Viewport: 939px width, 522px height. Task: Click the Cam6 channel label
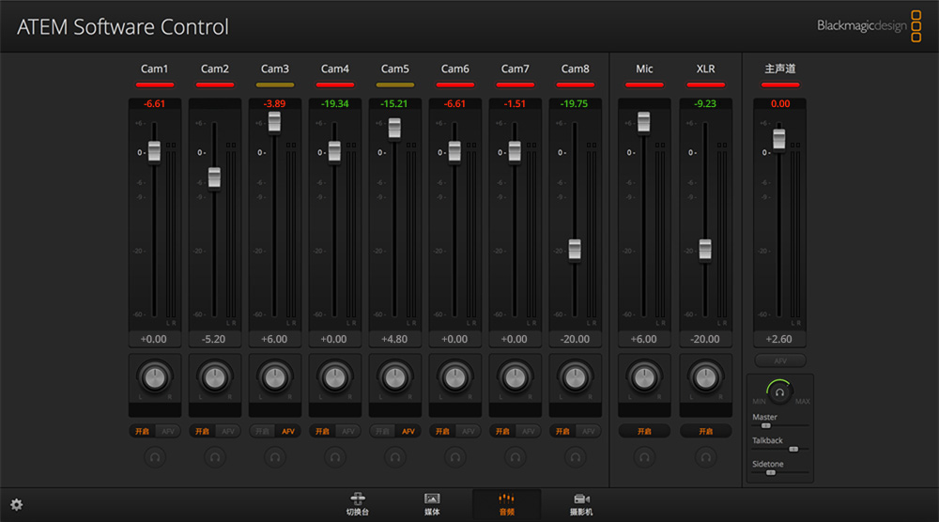coord(455,69)
